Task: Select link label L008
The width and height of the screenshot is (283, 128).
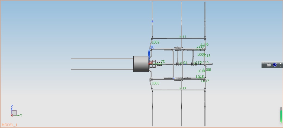Action: pyautogui.click(x=207, y=70)
